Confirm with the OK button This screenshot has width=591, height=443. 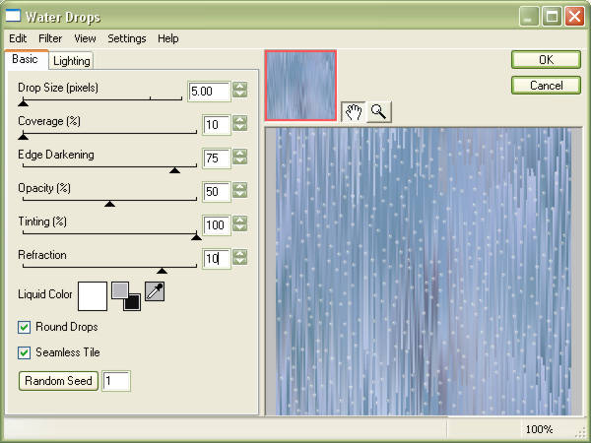point(546,59)
